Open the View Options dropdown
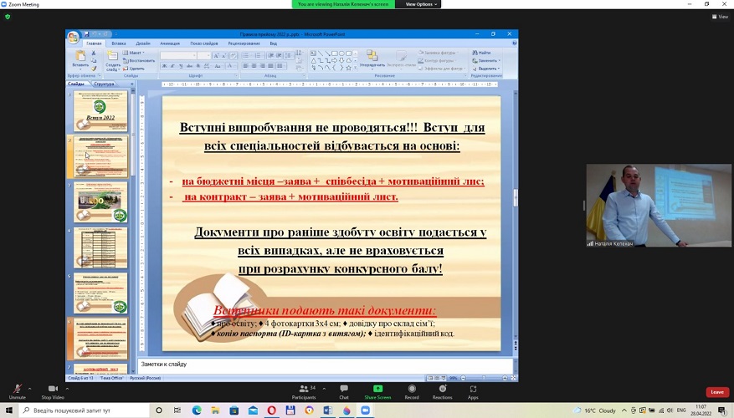The image size is (734, 418). (421, 4)
